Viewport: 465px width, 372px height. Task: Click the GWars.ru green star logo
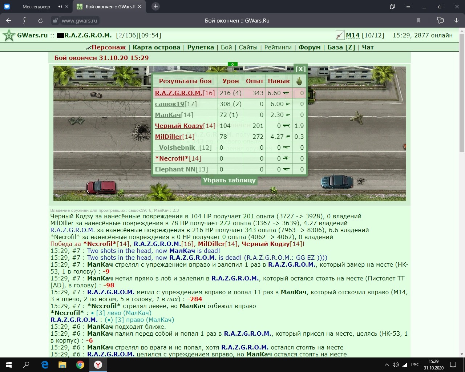pos(9,35)
